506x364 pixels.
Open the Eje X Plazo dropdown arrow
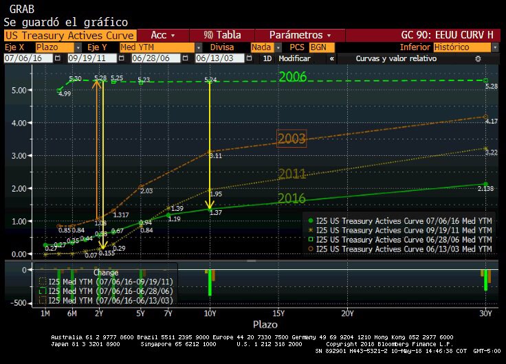coord(78,47)
